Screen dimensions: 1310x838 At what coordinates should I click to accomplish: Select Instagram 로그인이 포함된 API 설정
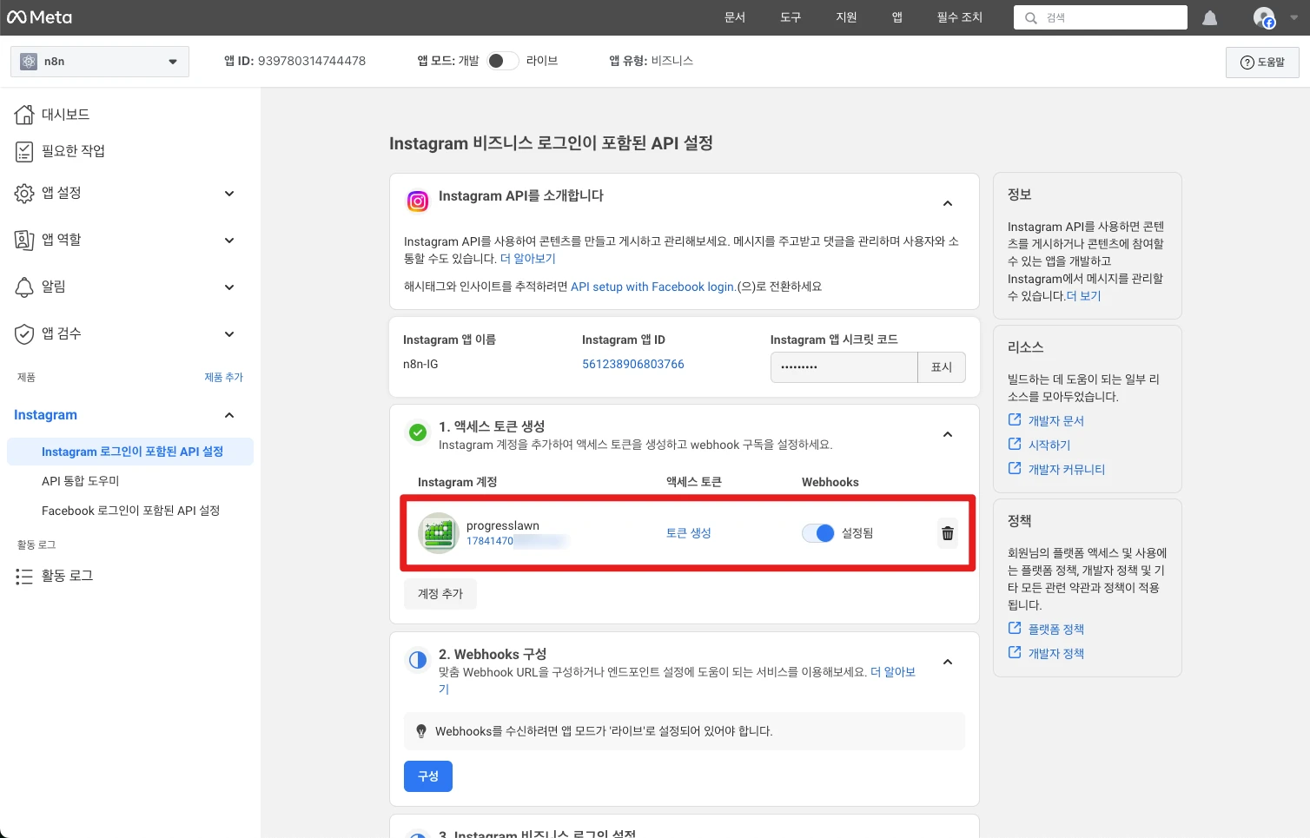pos(130,452)
